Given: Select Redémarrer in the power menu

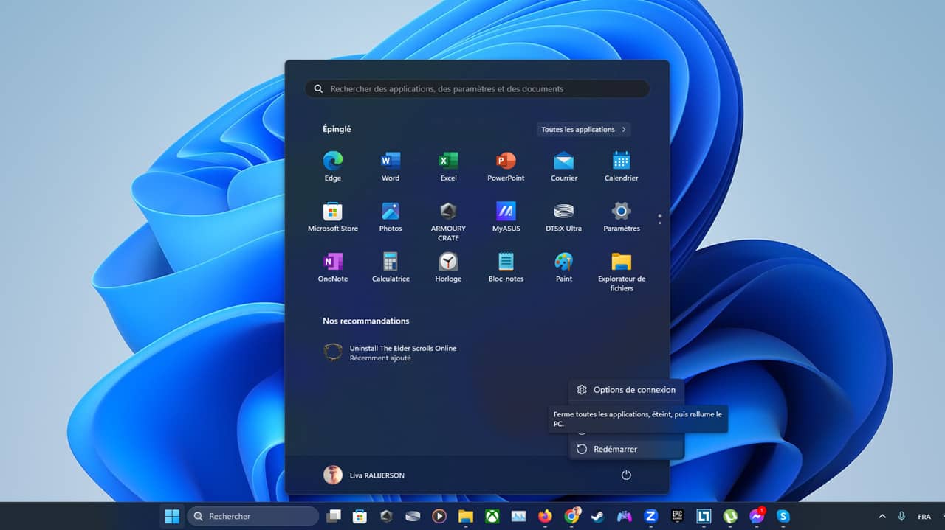Looking at the screenshot, I should [627, 449].
